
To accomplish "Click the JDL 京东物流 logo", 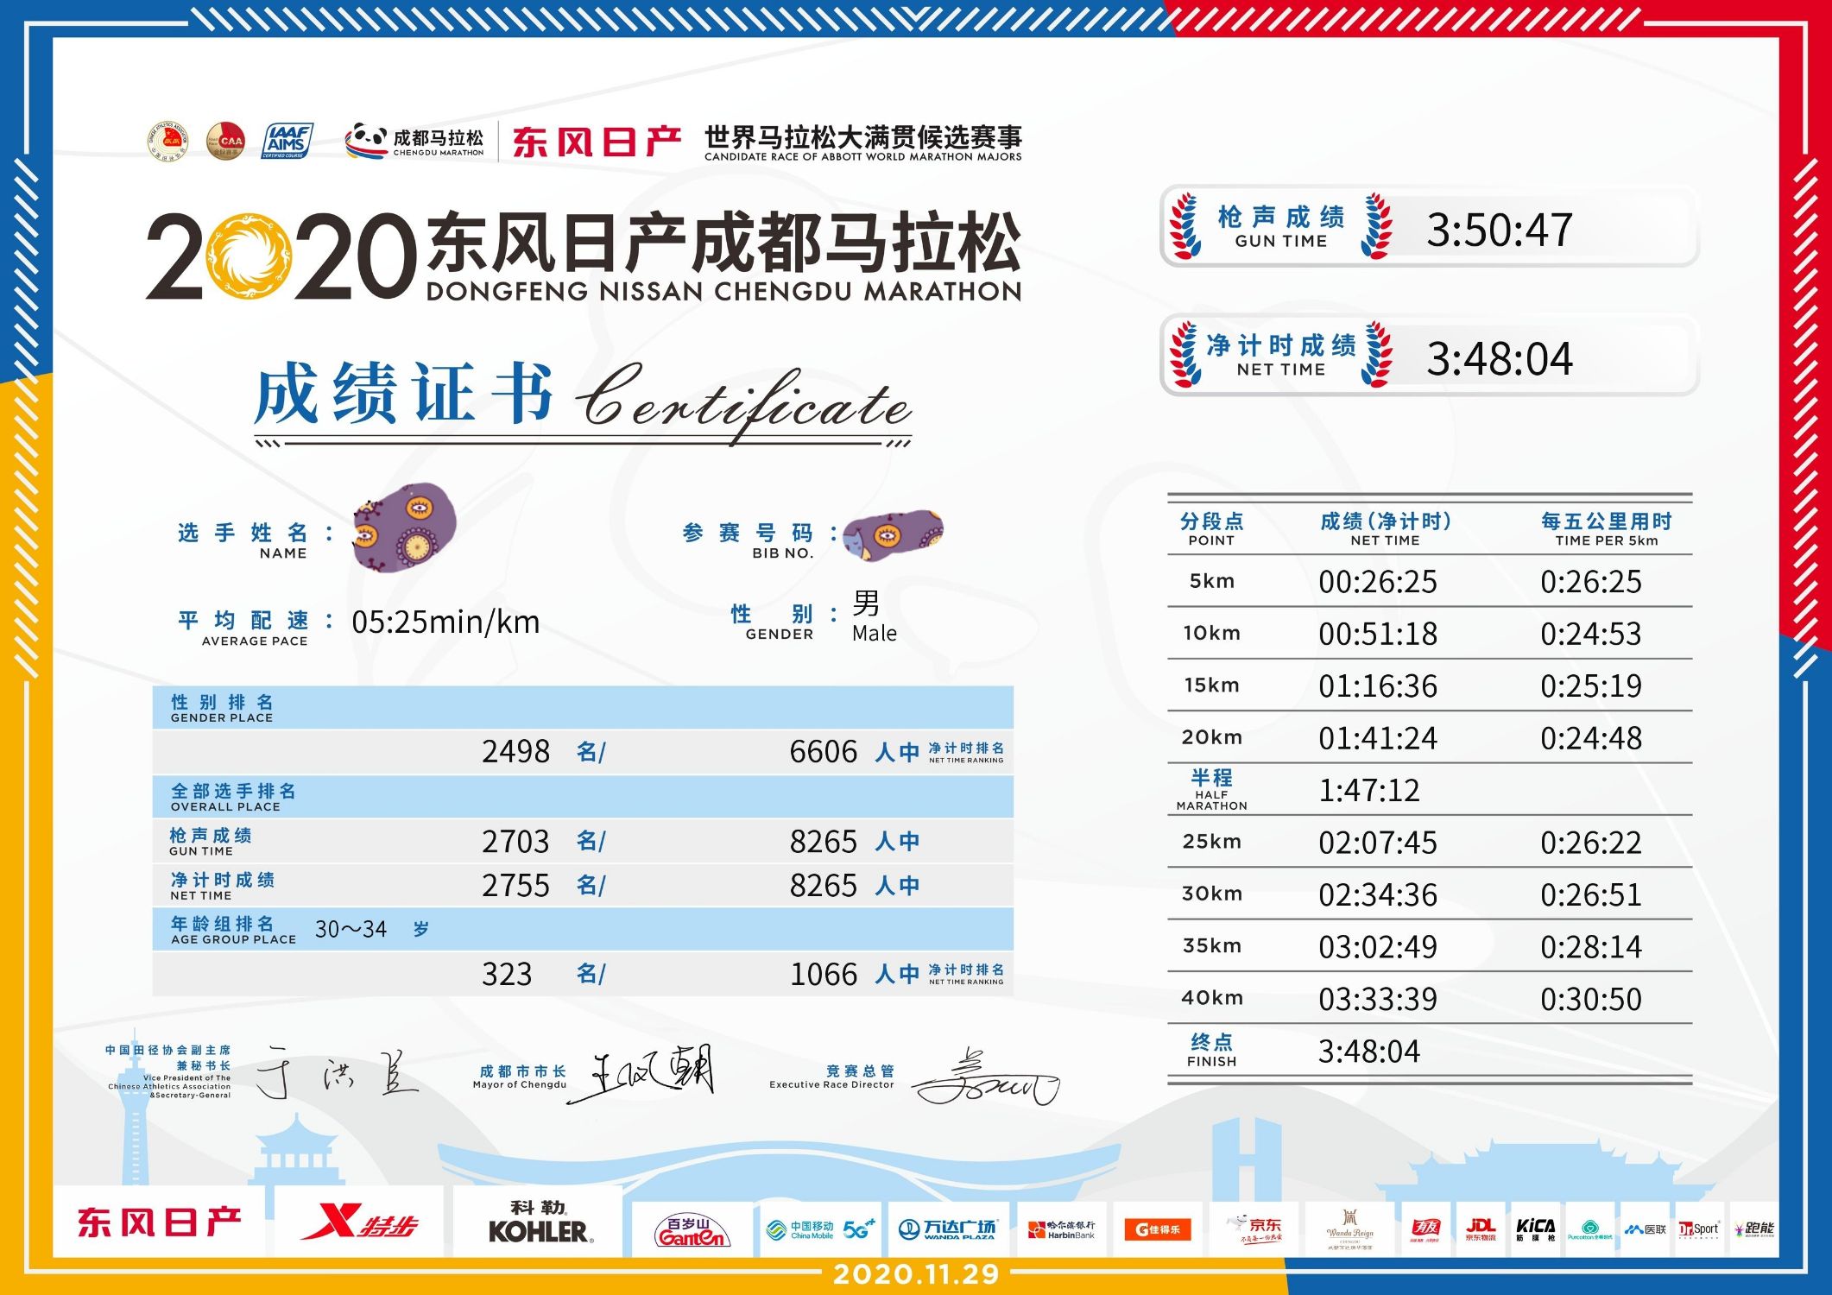I will point(1480,1229).
